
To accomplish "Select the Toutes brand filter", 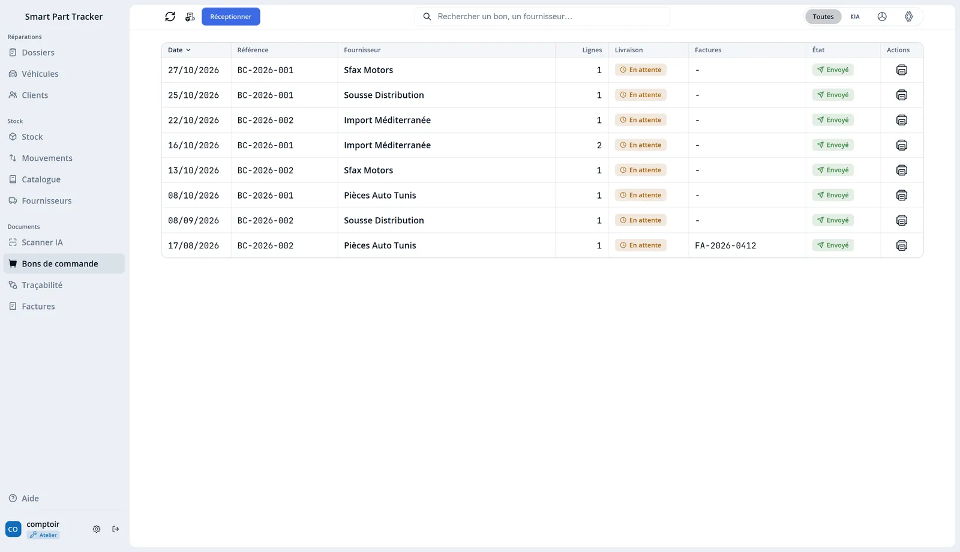I will [x=823, y=17].
